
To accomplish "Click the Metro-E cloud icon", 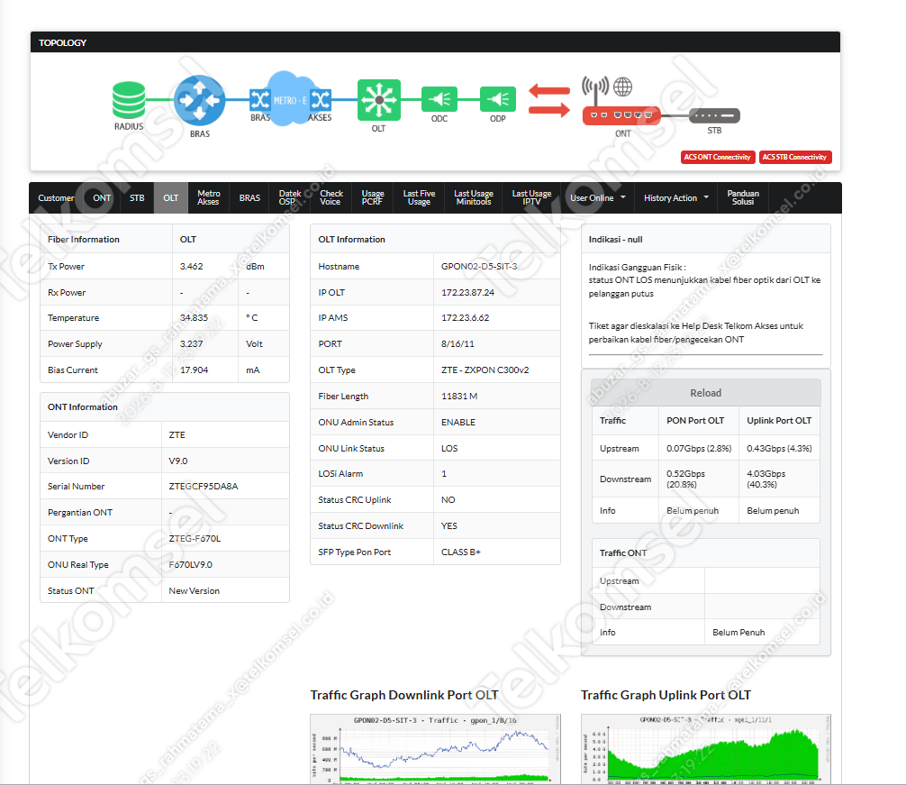I will [x=290, y=99].
